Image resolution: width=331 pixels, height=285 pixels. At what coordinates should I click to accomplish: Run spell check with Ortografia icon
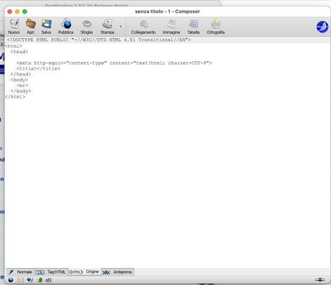pyautogui.click(x=215, y=25)
